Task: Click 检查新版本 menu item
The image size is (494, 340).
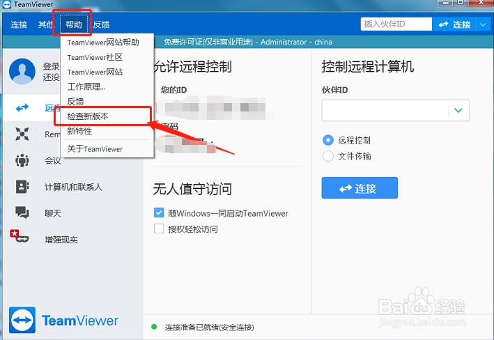Action: coord(88,116)
